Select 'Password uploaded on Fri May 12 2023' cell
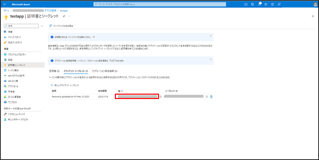The height and width of the screenshot is (160, 319). [x=71, y=97]
